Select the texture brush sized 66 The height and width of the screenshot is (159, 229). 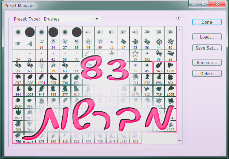point(41,67)
